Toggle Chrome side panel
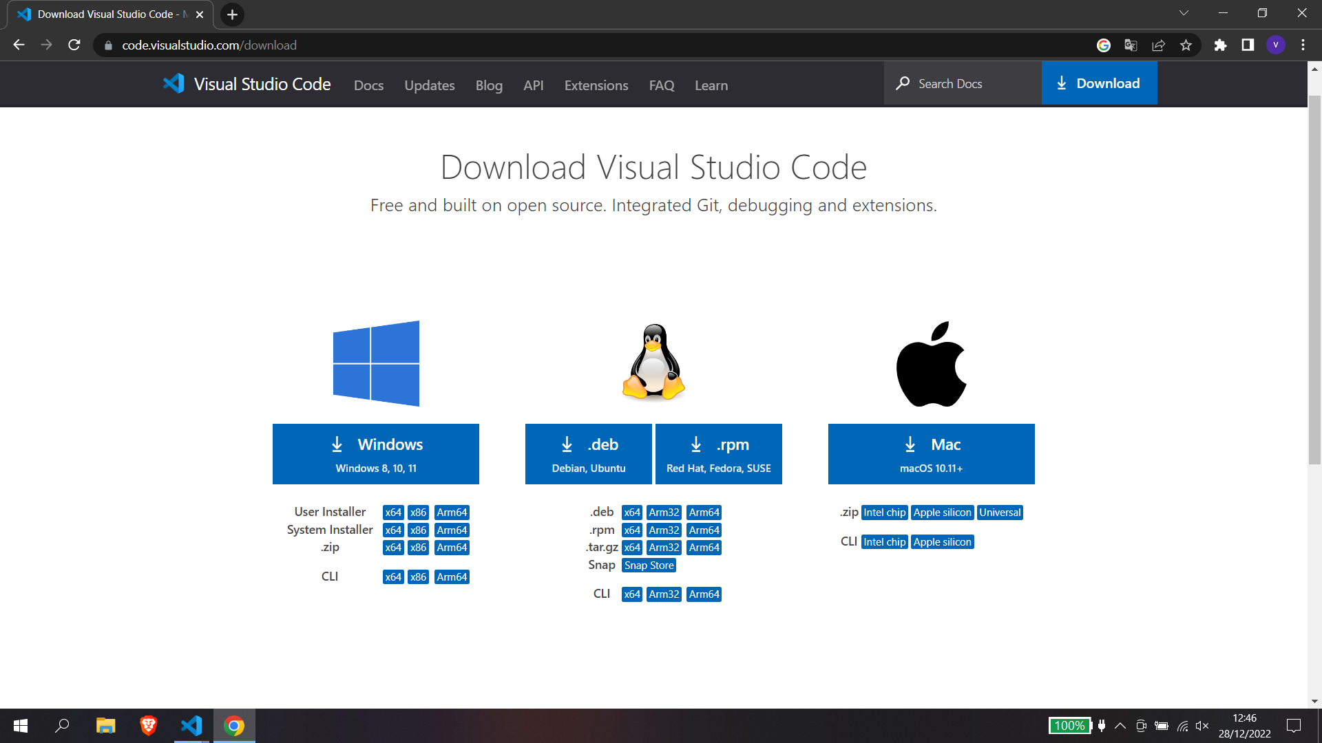The height and width of the screenshot is (743, 1322). 1248,45
